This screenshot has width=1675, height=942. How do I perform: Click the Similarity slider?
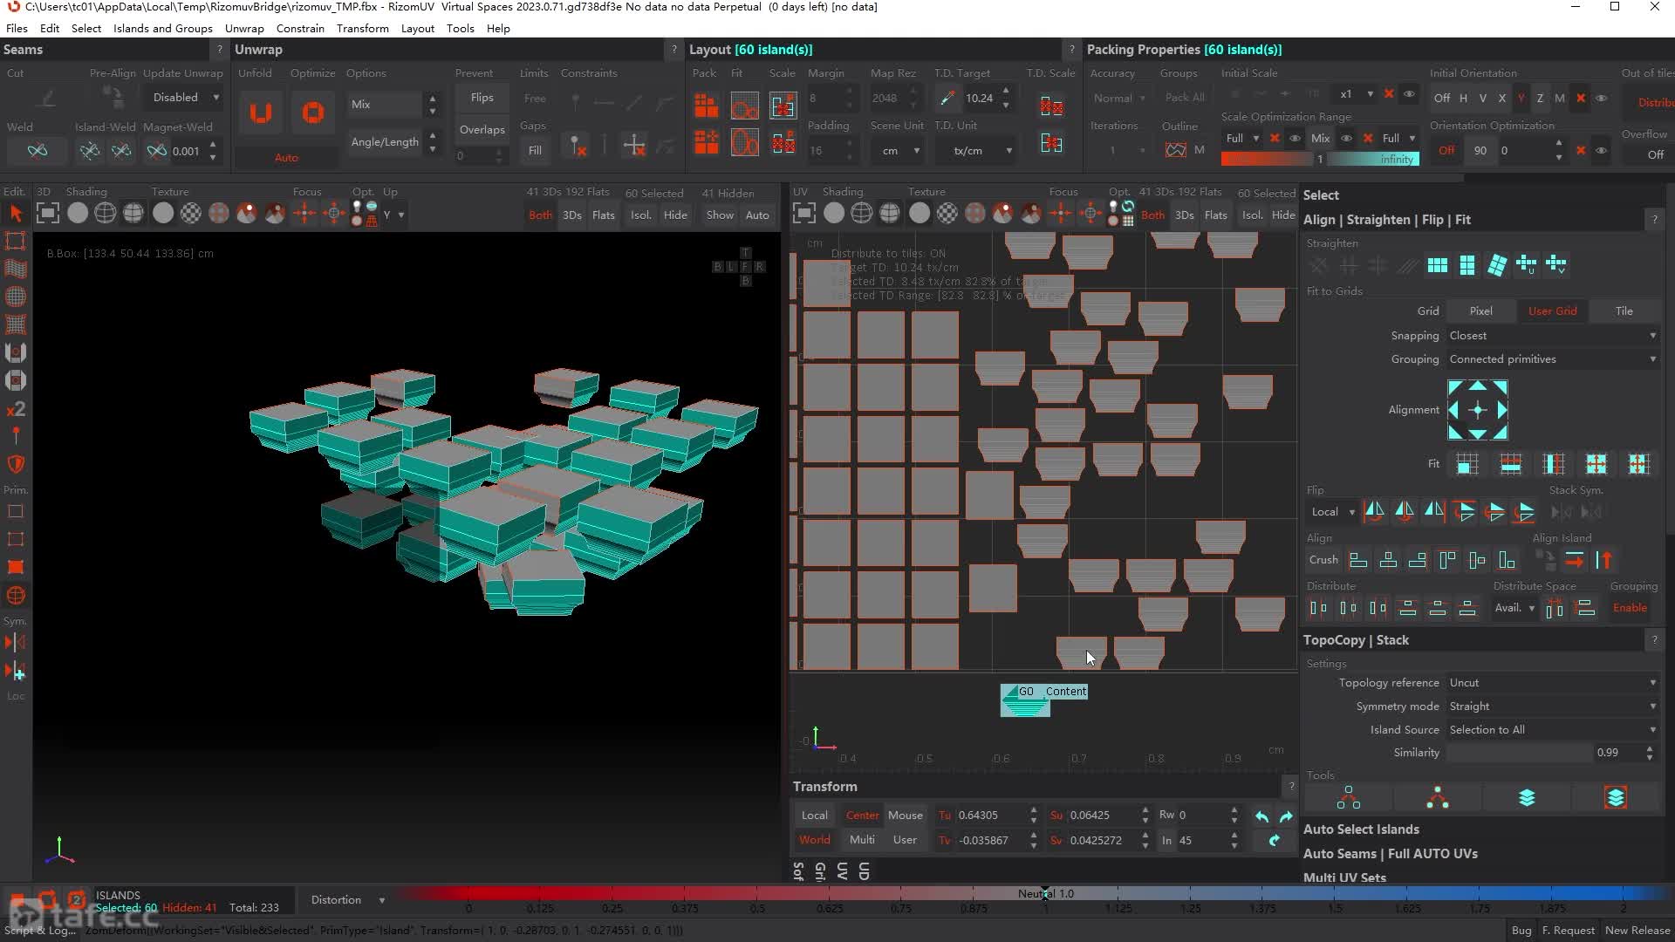tap(1518, 753)
